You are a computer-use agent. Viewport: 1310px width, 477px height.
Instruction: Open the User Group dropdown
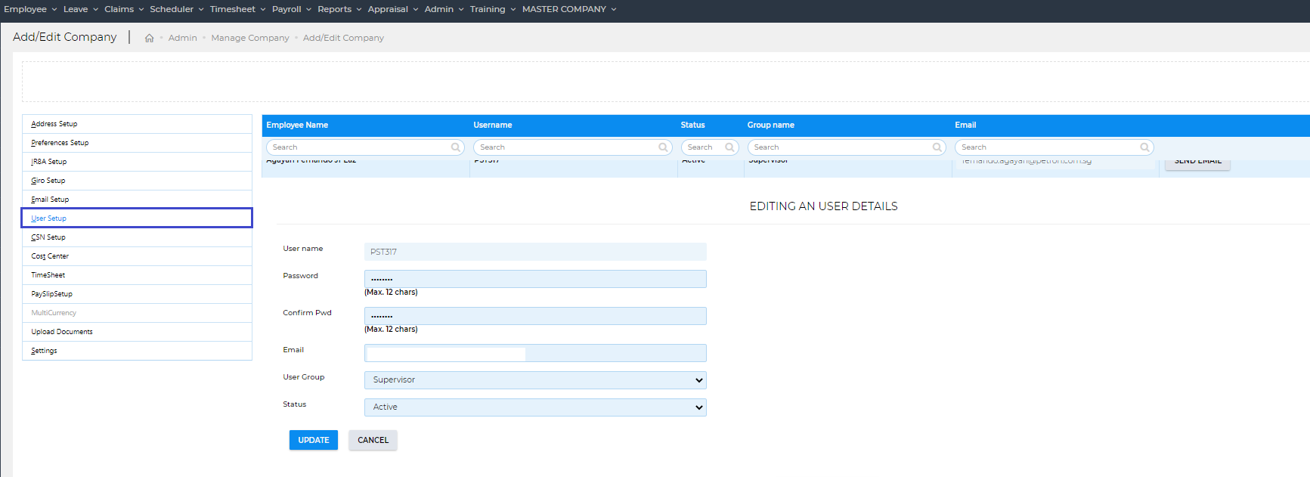pyautogui.click(x=535, y=380)
